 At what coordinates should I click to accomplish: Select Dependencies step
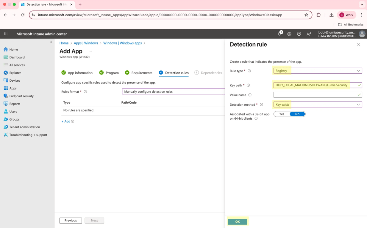pos(208,73)
